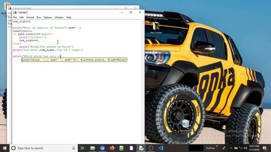Close the untitled editor window
The image size is (271, 152).
pyautogui.click(x=140, y=12)
